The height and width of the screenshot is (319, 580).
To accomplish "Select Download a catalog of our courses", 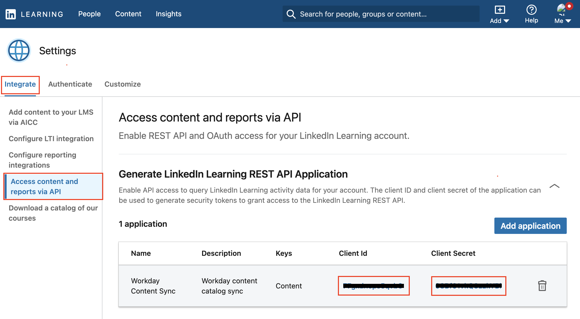I will 53,213.
